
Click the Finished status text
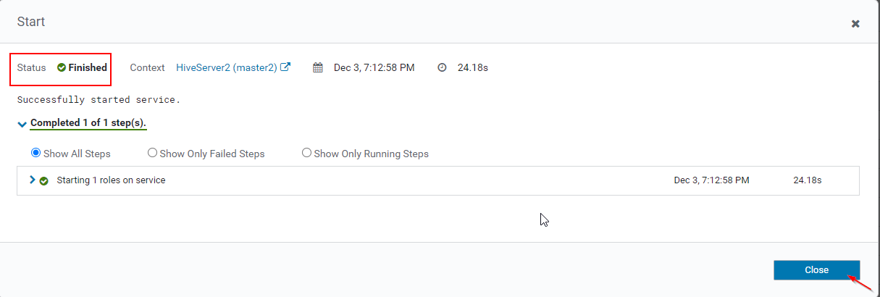pyautogui.click(x=88, y=68)
